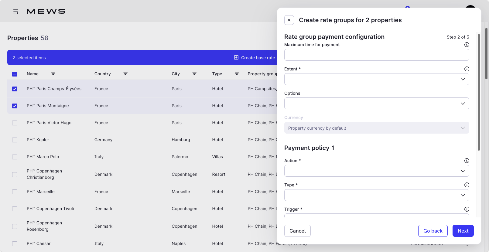Viewport: 489px width, 252px height.
Task: Open the Type column filter
Action: (237, 73)
